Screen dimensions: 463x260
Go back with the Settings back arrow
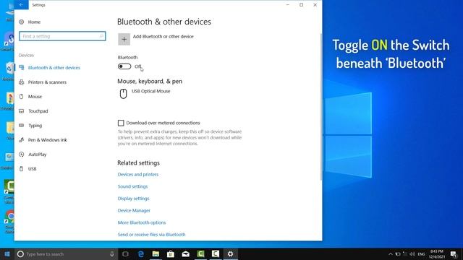21,5
